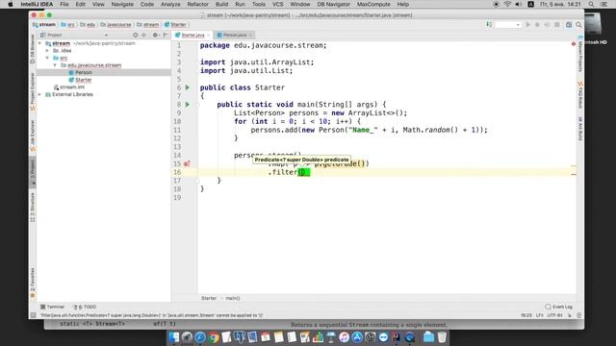Open TODO tool window

point(86,307)
